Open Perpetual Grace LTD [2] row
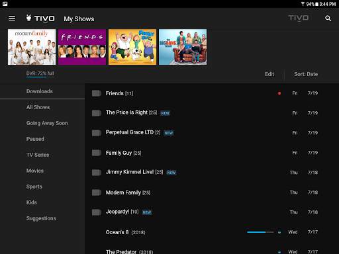This screenshot has height=254, width=339. click(x=212, y=133)
